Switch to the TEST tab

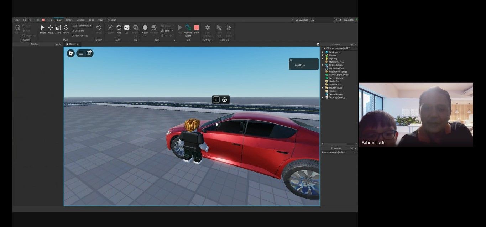(92, 20)
